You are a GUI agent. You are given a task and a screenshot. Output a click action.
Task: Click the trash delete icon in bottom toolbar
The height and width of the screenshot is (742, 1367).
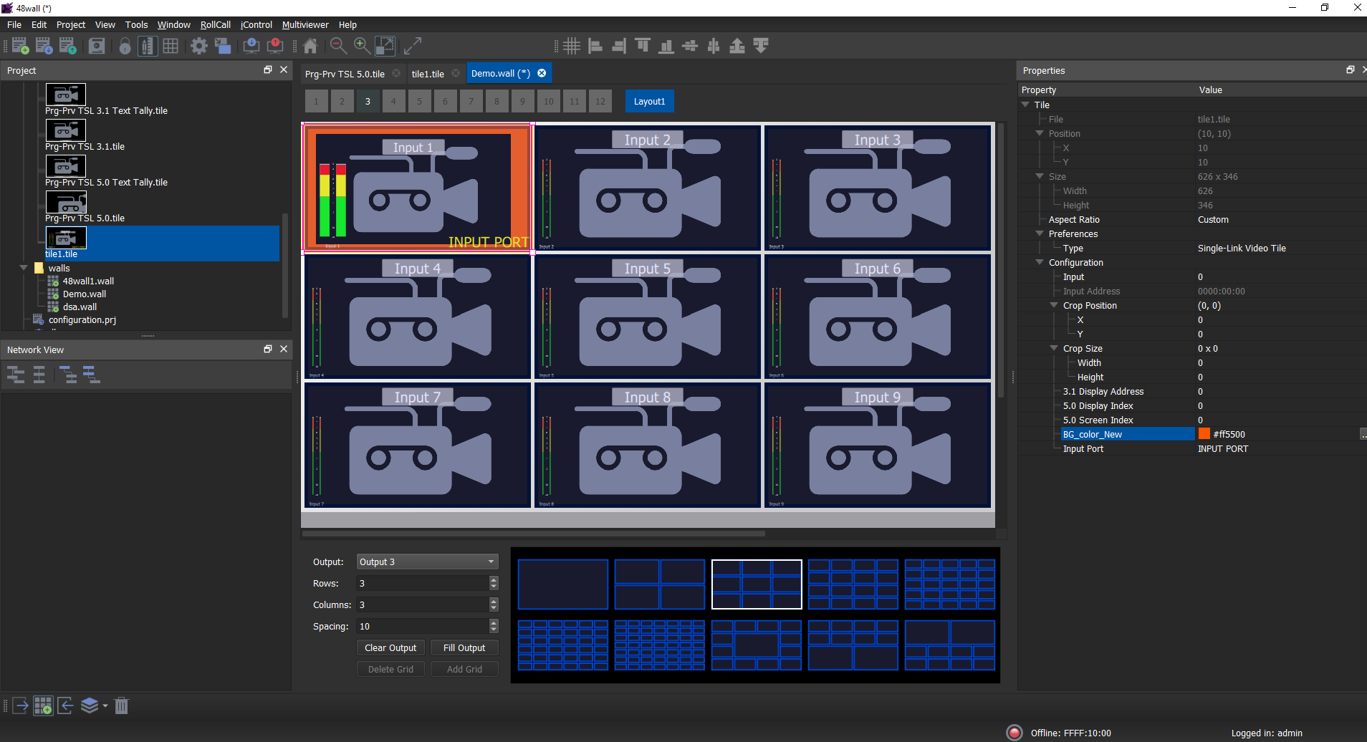(122, 705)
